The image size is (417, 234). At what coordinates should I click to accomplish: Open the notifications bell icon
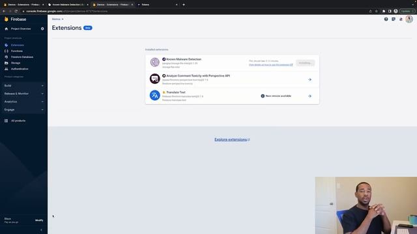401,19
